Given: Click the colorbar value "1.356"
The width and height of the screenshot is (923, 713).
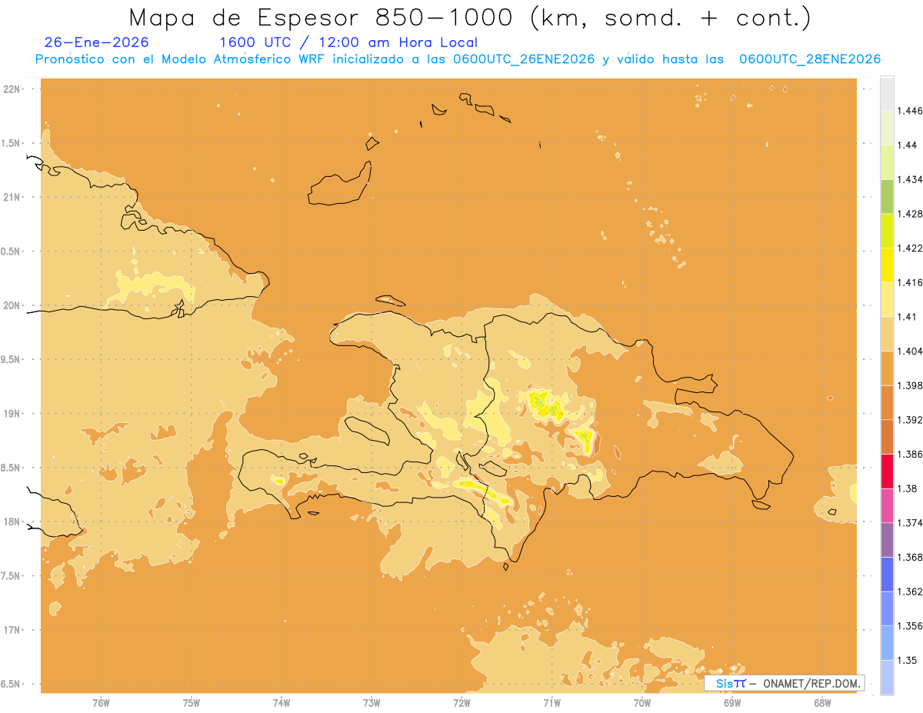Looking at the screenshot, I should point(910,626).
